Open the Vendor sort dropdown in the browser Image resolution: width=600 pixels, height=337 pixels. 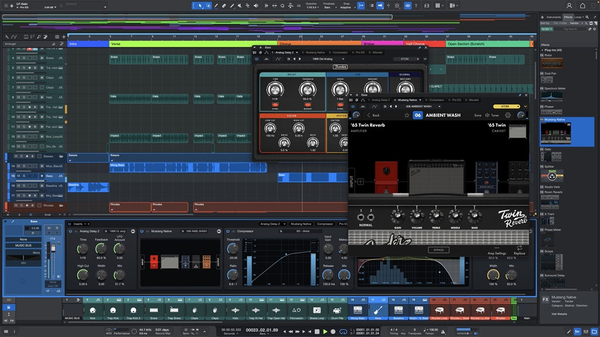[x=575, y=23]
